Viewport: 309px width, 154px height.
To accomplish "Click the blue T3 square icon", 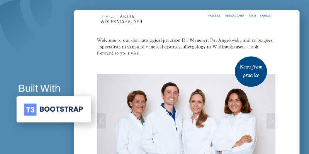I will pos(31,109).
